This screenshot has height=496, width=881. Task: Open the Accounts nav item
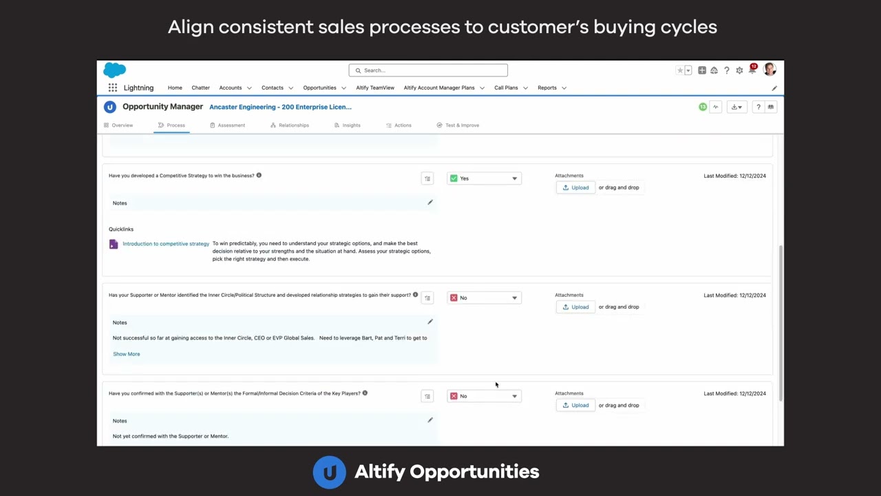230,87
